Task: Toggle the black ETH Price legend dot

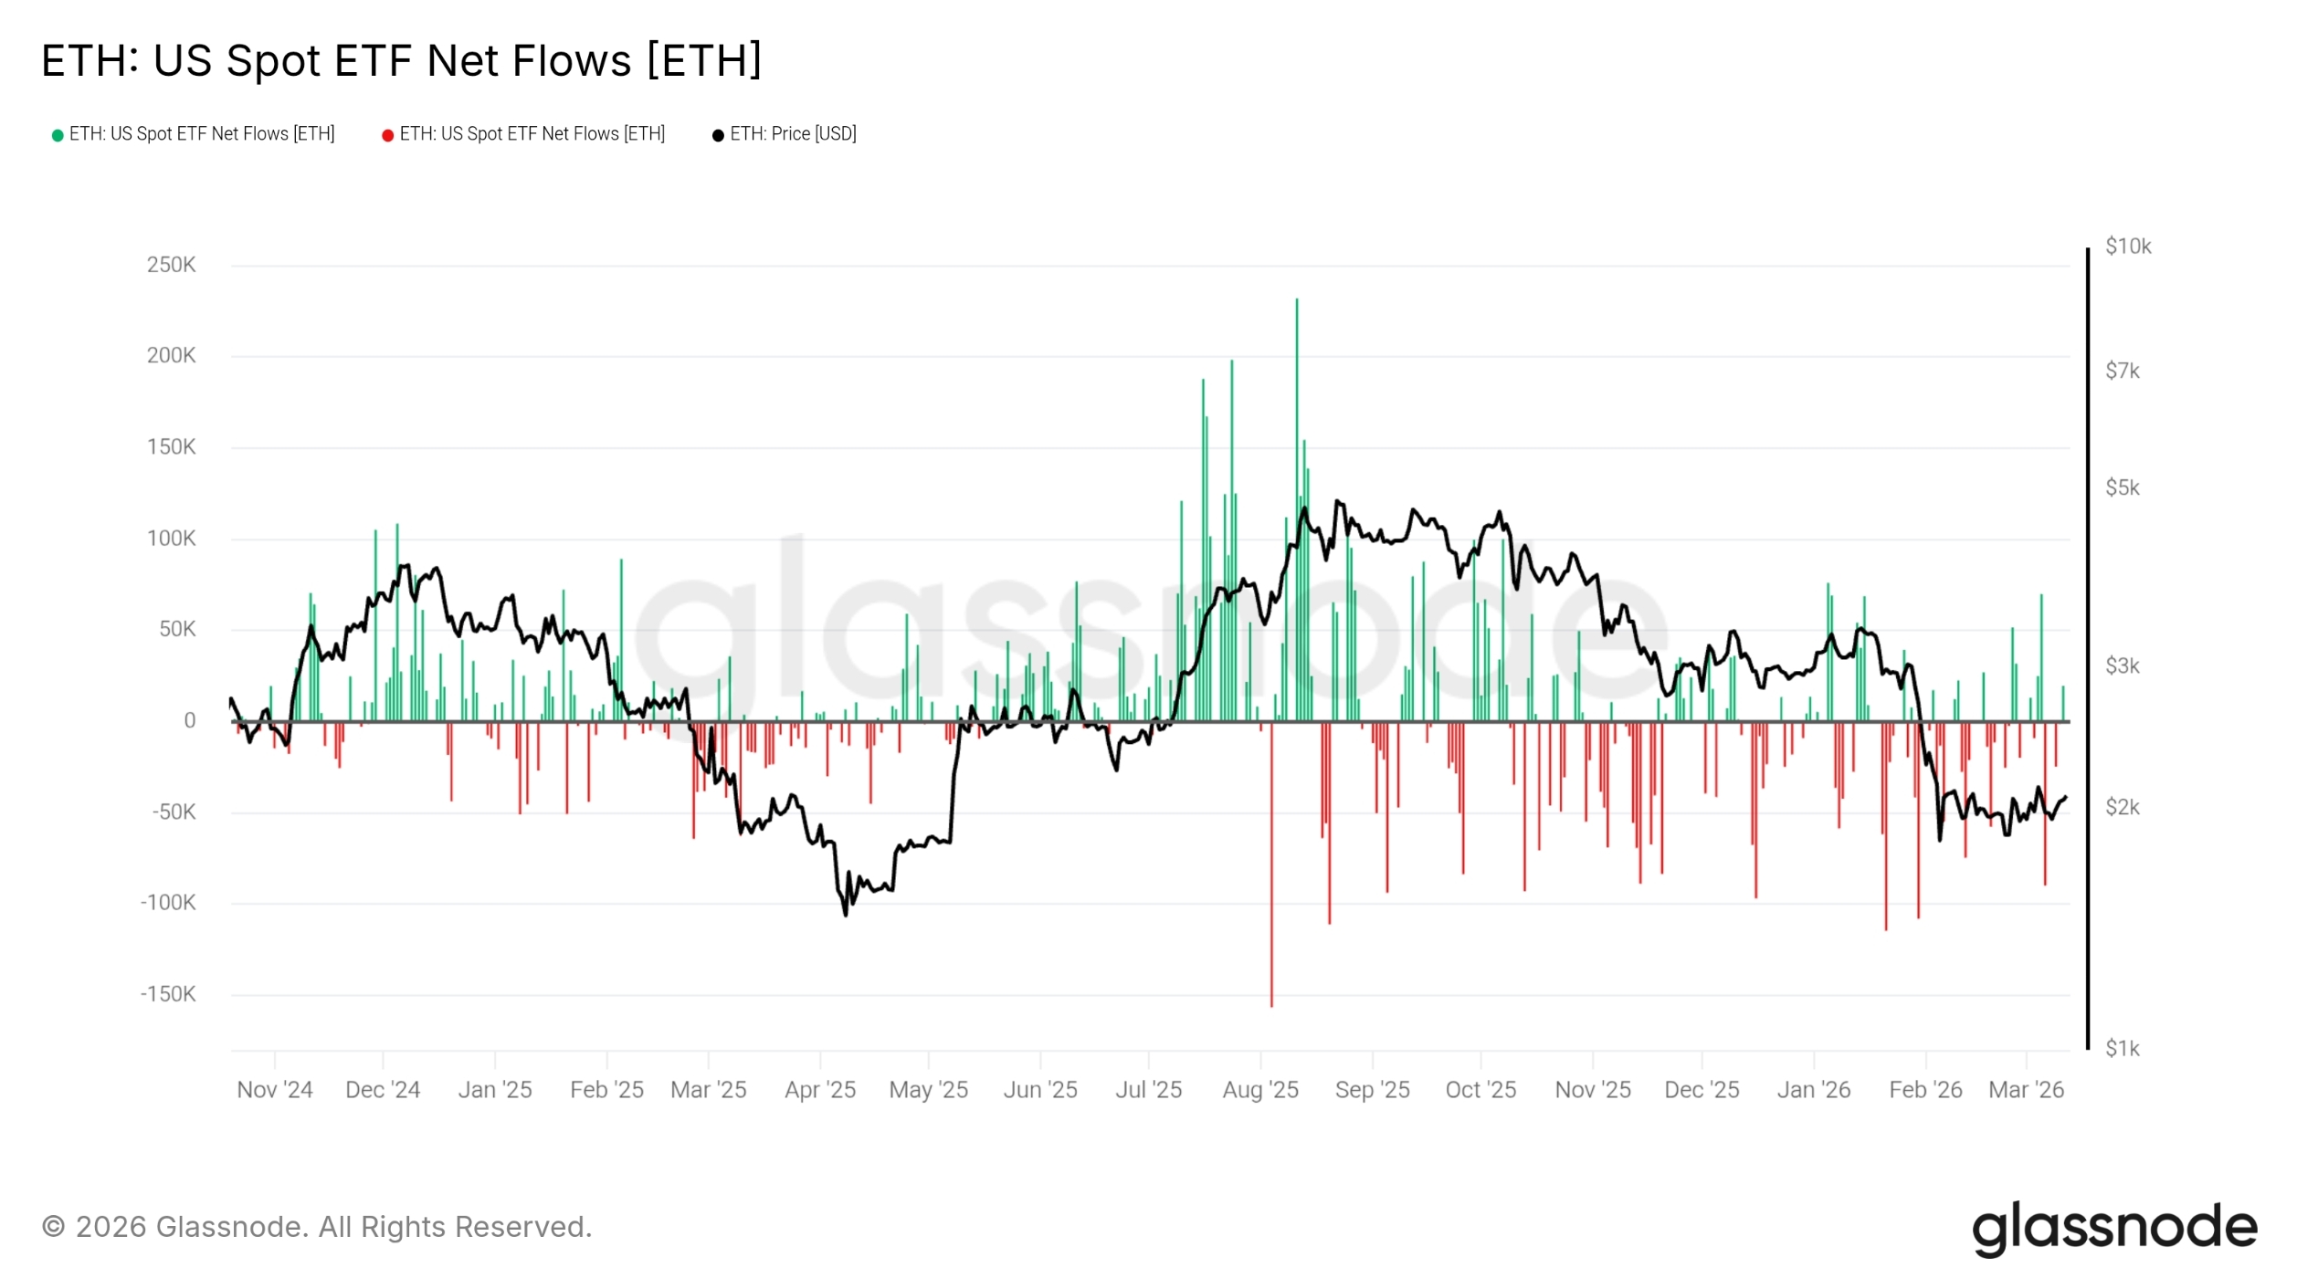Action: click(718, 135)
